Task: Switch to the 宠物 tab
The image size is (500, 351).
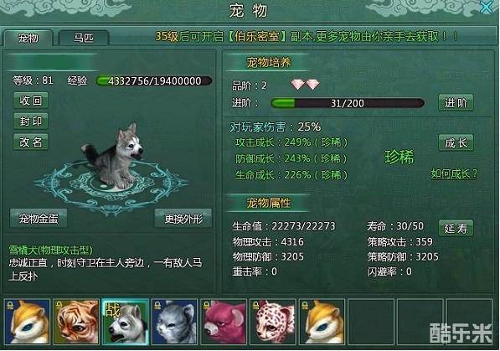Action: click(x=28, y=39)
